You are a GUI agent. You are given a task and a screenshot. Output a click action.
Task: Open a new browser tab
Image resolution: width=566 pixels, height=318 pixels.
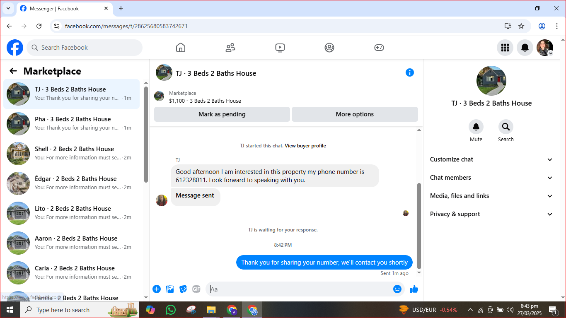tap(121, 8)
